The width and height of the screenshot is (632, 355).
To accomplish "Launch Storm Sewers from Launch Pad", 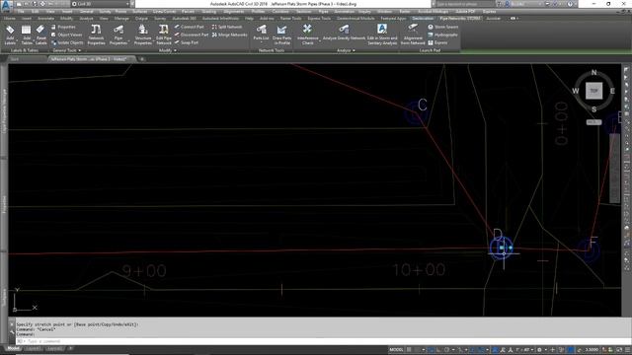I will coord(442,27).
